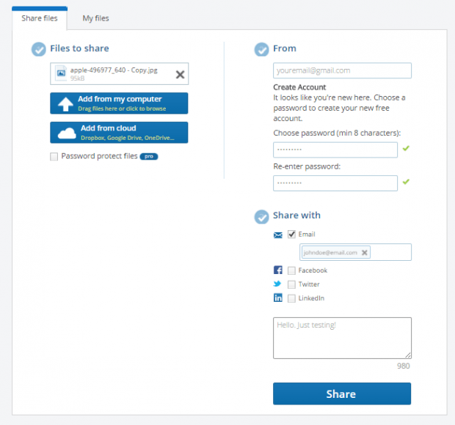Enable Password protect files checkbox
The image size is (455, 425).
pos(54,156)
